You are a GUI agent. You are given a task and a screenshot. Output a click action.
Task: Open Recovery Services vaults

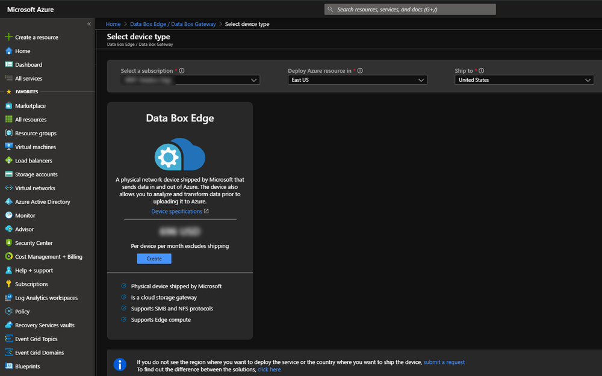[x=44, y=325]
